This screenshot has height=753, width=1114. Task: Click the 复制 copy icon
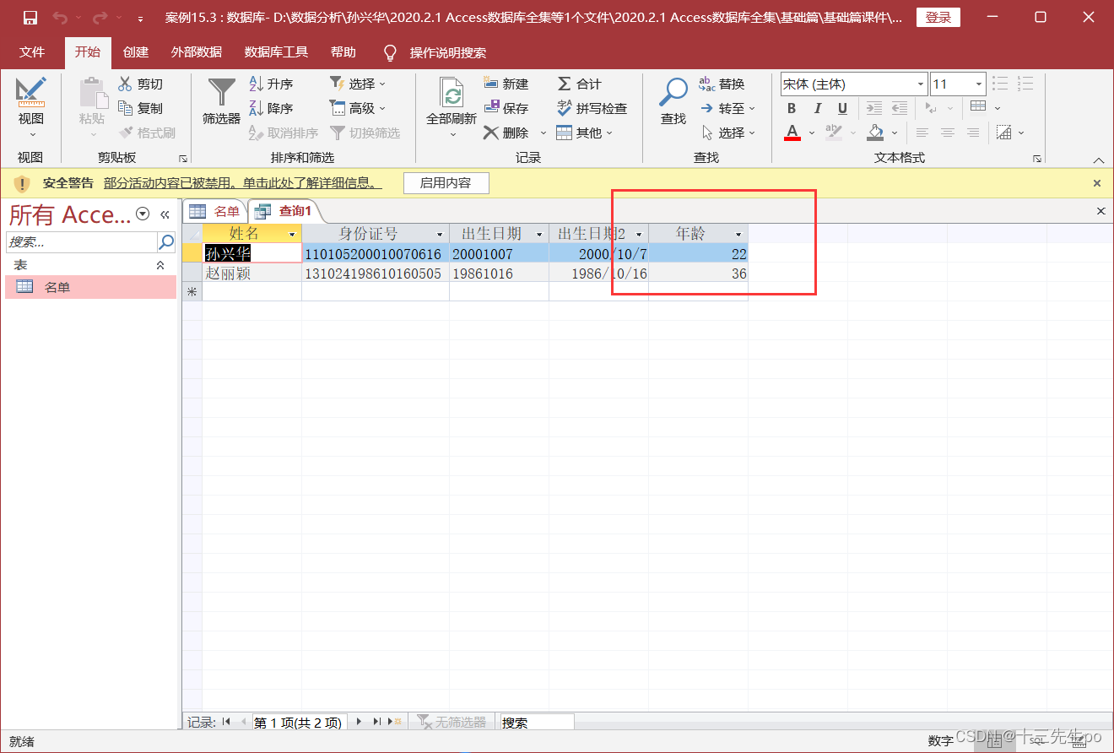point(125,108)
